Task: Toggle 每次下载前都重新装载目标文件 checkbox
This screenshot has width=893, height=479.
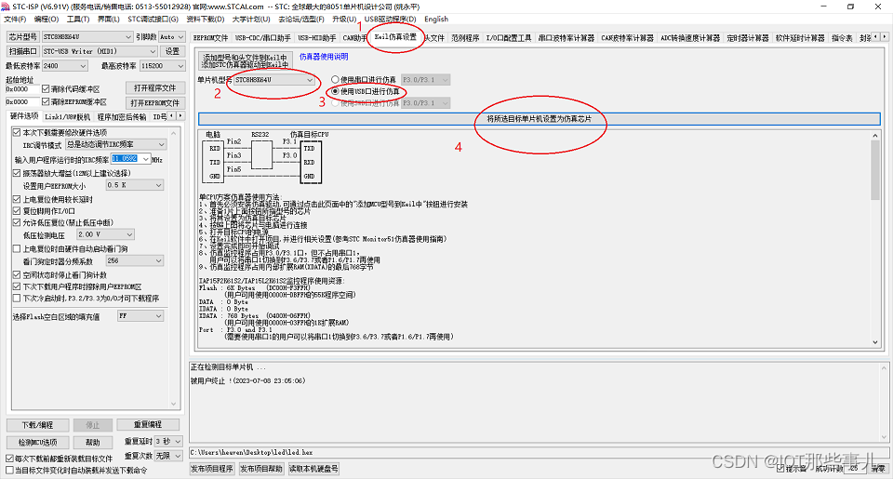Action: point(9,459)
